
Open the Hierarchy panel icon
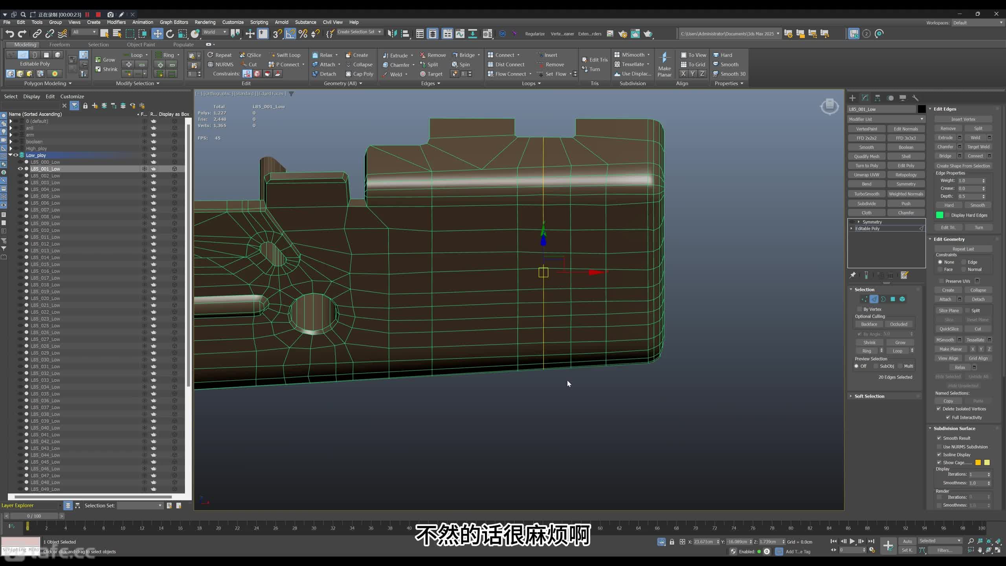click(x=877, y=98)
